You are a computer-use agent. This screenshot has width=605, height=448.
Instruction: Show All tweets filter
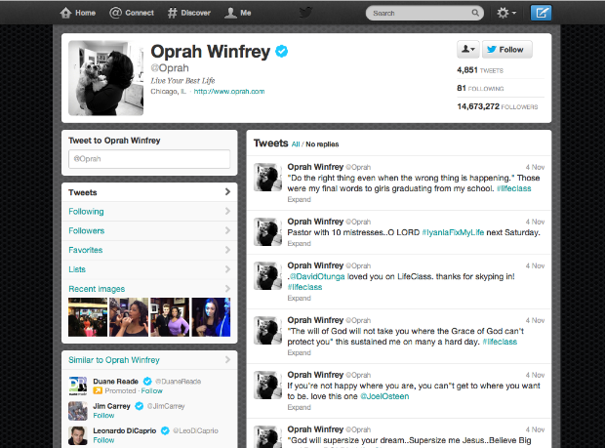(296, 144)
